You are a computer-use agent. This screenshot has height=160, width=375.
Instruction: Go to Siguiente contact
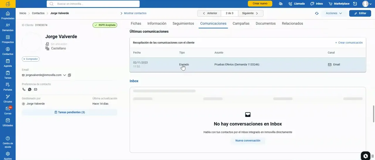[250, 13]
